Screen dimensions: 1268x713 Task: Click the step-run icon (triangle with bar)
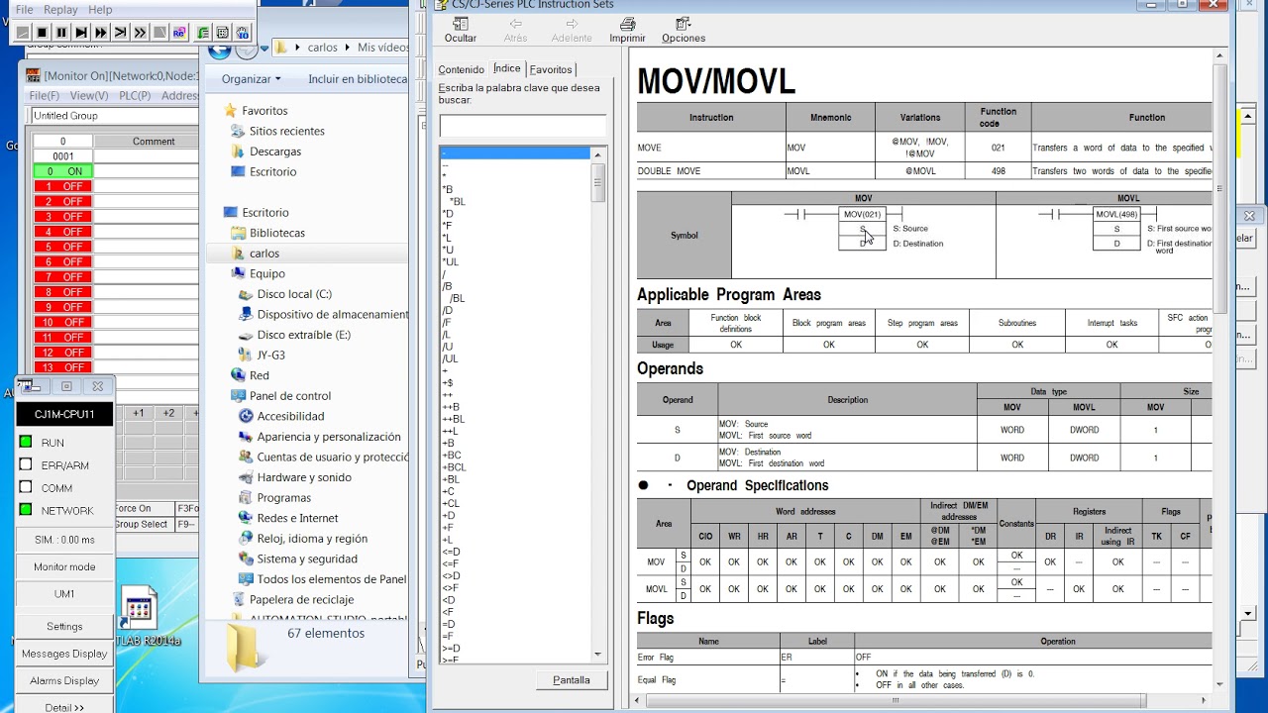click(81, 33)
